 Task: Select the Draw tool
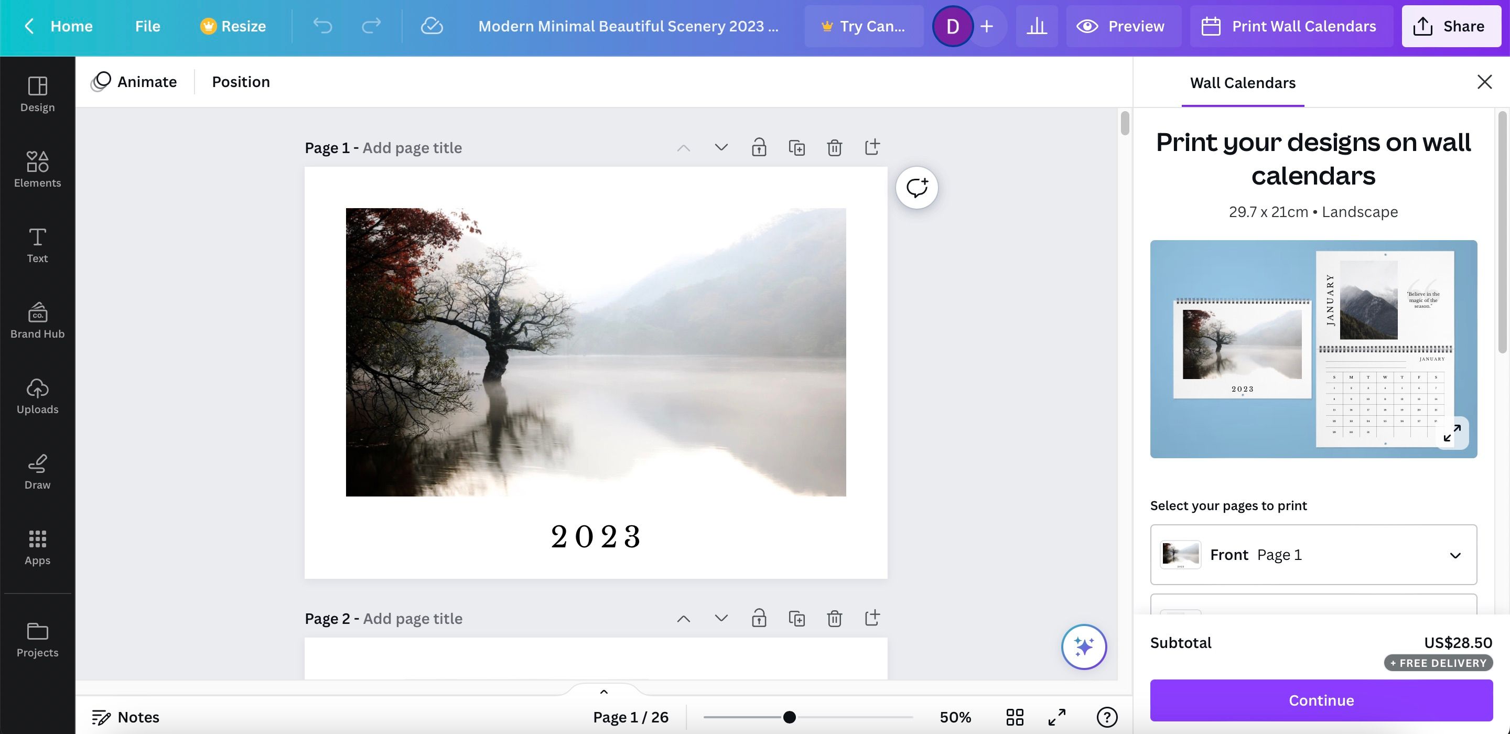coord(37,471)
